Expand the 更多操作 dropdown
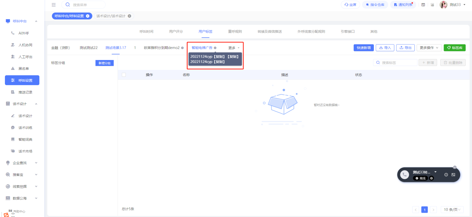The width and height of the screenshot is (472, 217). coord(429,48)
